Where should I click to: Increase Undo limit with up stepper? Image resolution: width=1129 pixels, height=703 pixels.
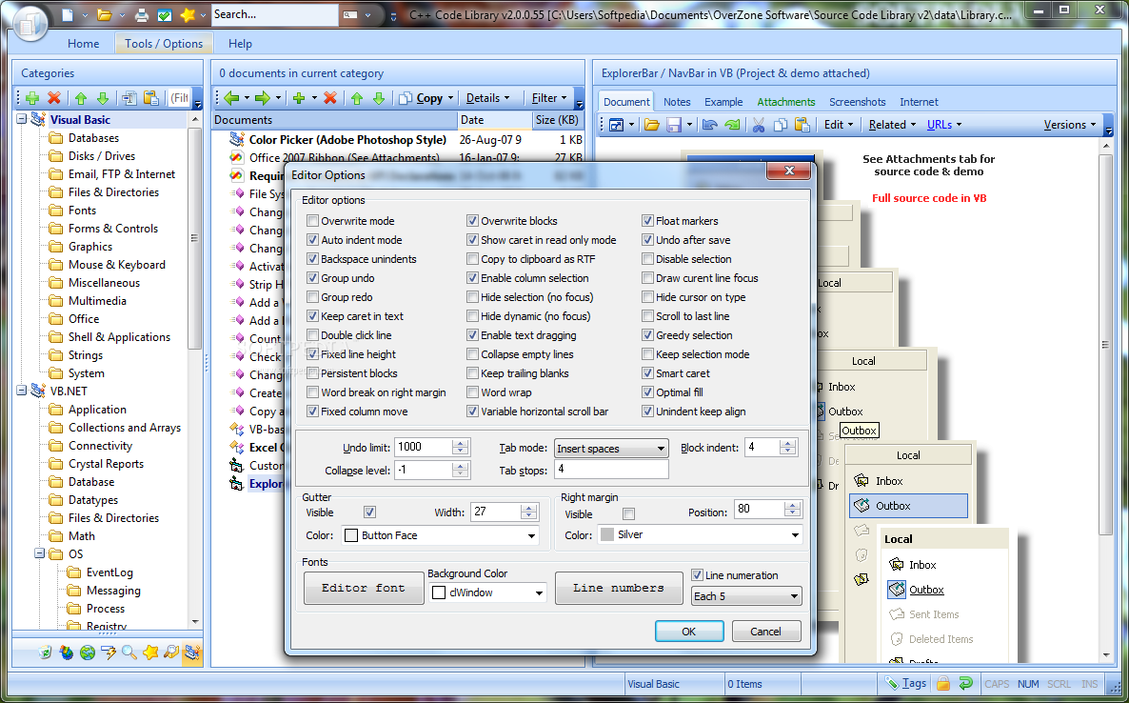coord(461,443)
